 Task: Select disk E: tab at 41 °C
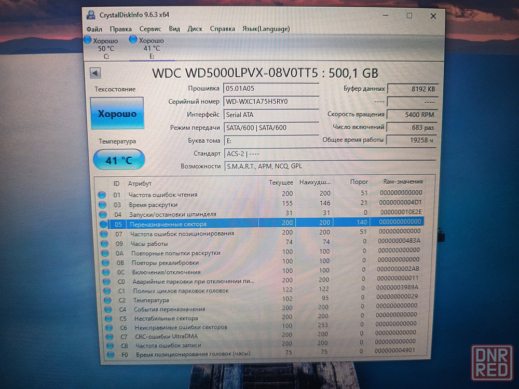(x=152, y=48)
